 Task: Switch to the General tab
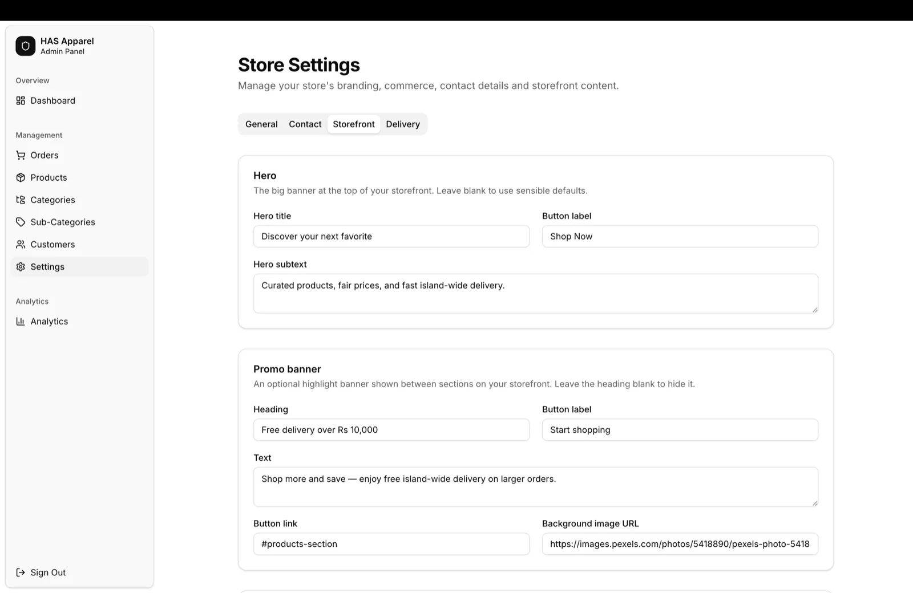(261, 124)
